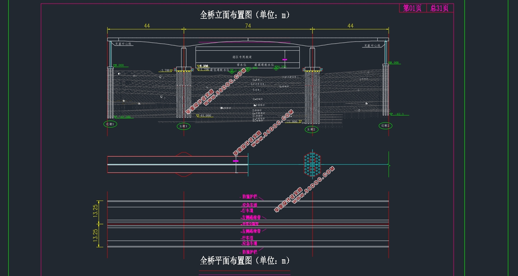
Task: Select the lower 左侧路缘带 label
Action: [x=251, y=231]
